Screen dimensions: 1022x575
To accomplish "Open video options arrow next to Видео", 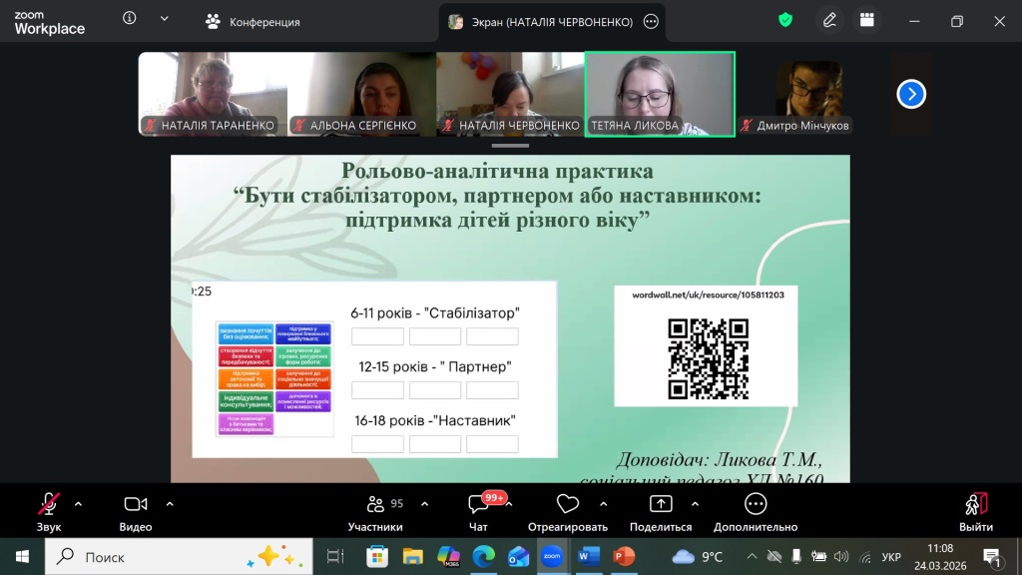I will [170, 503].
